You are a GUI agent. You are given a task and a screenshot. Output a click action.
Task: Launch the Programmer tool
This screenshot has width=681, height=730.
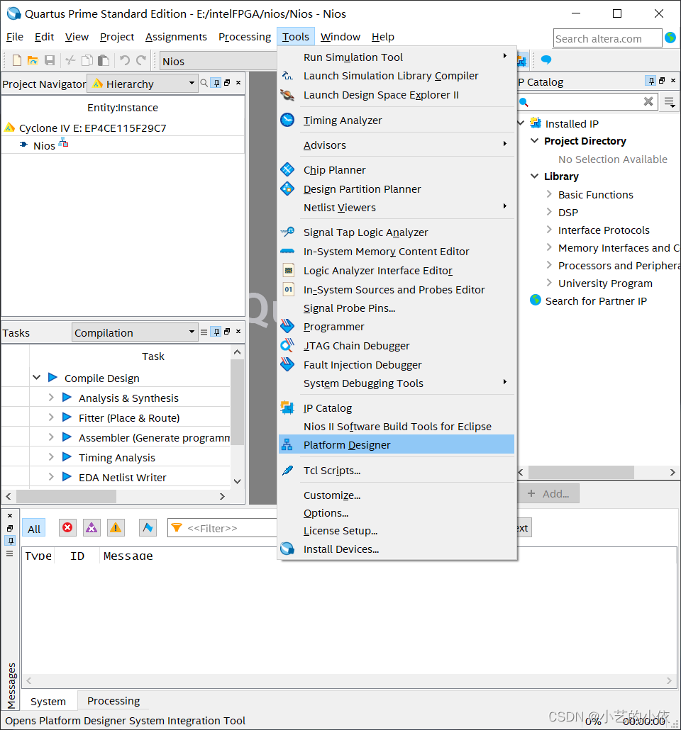[397, 327]
